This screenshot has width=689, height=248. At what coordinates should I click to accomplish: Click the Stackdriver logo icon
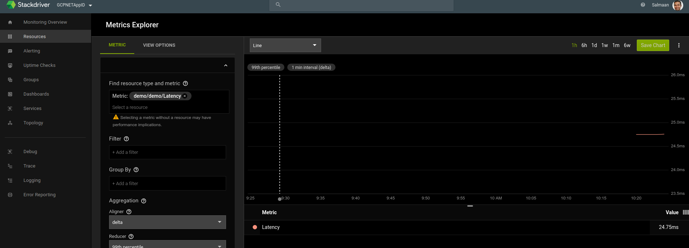(11, 5)
